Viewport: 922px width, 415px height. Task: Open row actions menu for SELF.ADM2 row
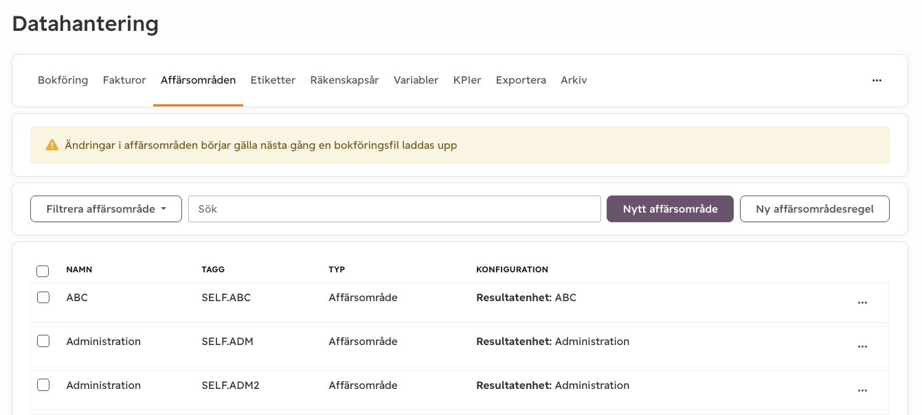(x=862, y=390)
